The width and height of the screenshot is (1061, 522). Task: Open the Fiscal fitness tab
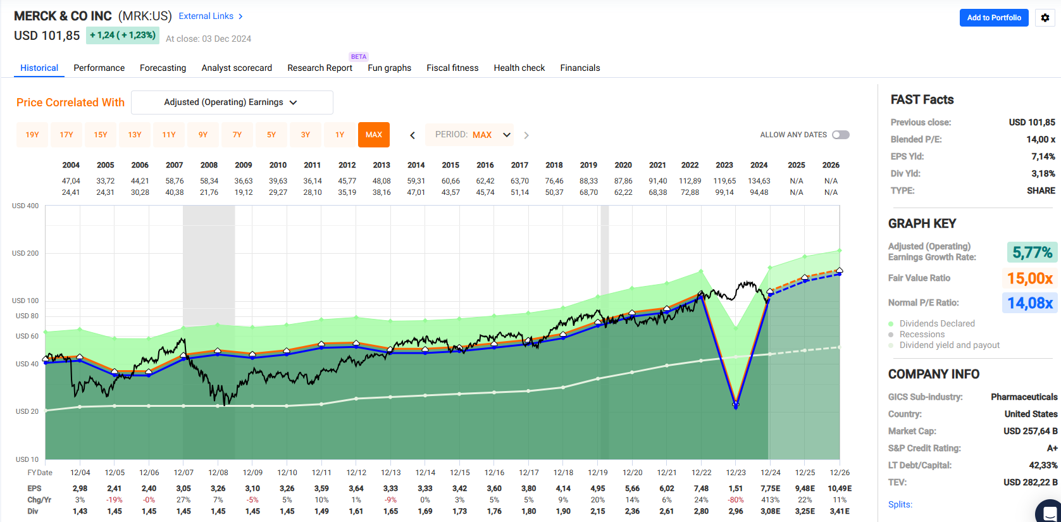click(452, 68)
